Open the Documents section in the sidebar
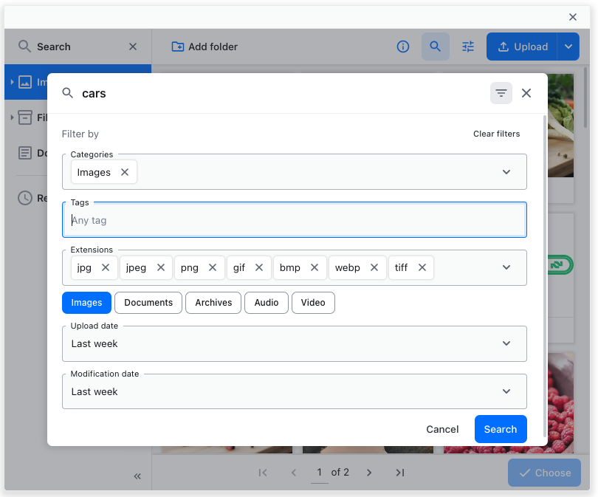This screenshot has width=598, height=497. click(x=24, y=153)
